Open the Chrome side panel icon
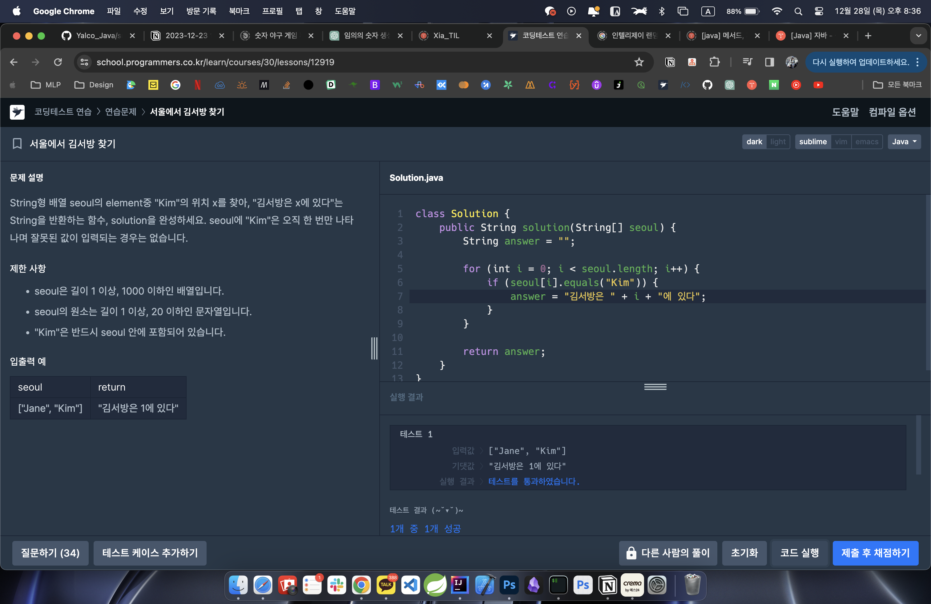 point(769,62)
